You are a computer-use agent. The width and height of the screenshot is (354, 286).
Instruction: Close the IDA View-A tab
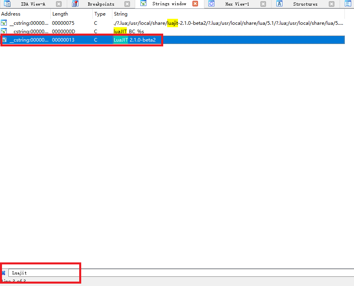[59, 4]
